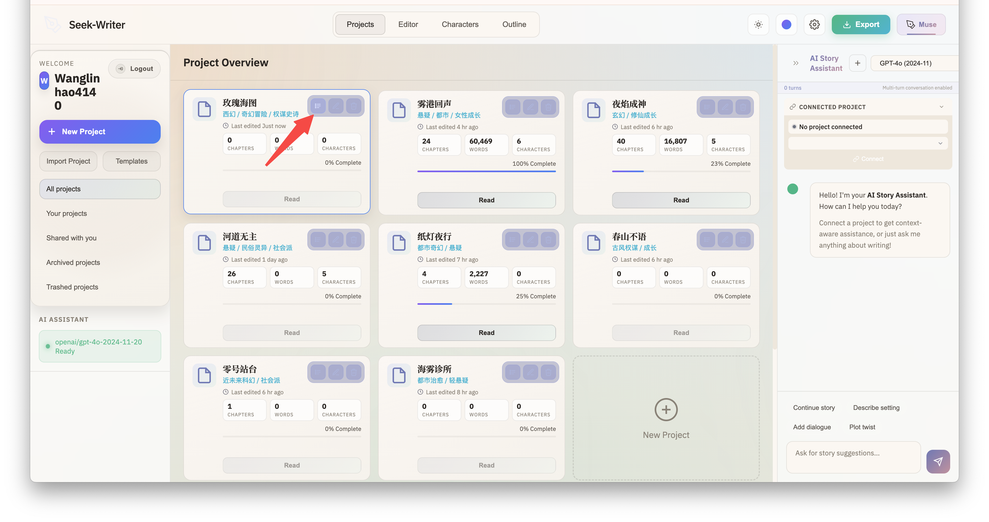Click the Logout button

coord(134,69)
